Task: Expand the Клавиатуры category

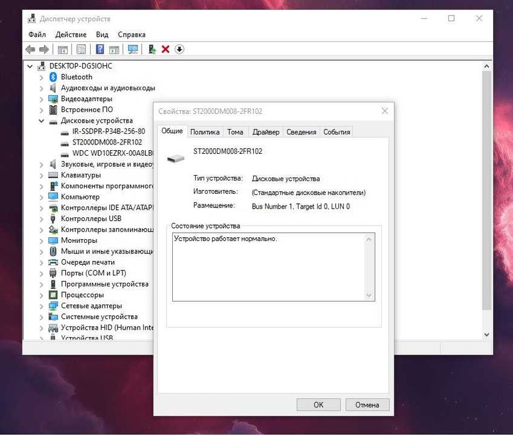Action: click(41, 176)
